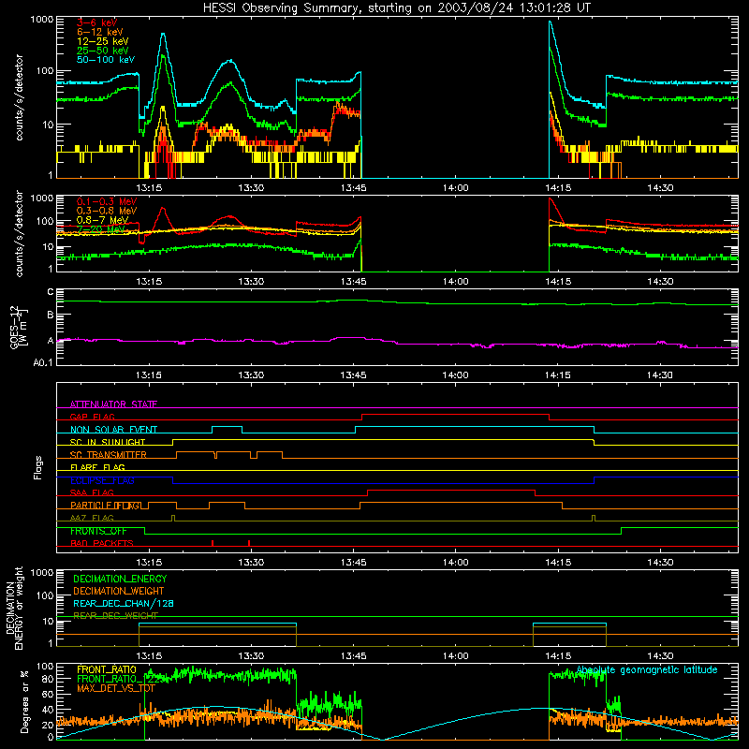
Task: Click the REAR_DEC_CHAN/128 legend label
Action: pyautogui.click(x=124, y=603)
